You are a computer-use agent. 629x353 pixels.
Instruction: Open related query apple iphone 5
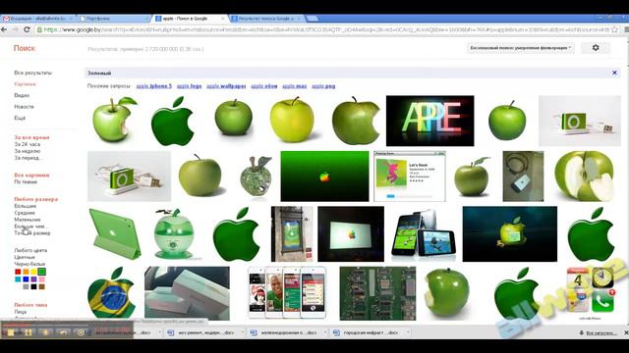[x=154, y=86]
